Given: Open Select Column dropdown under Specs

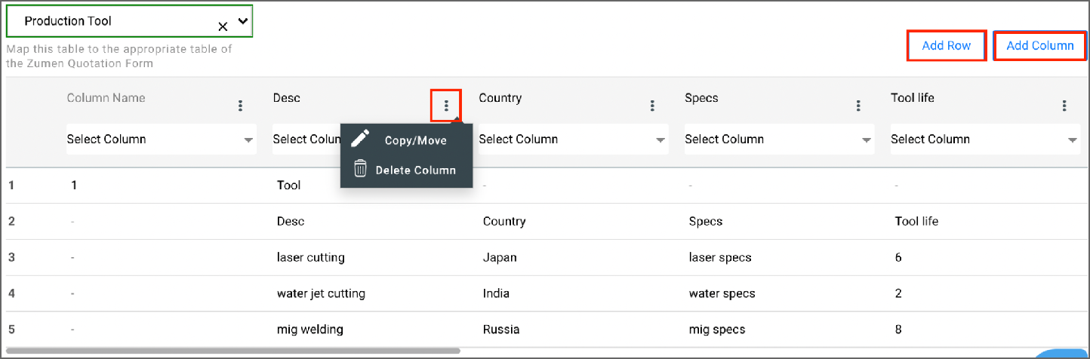Looking at the screenshot, I should click(779, 140).
